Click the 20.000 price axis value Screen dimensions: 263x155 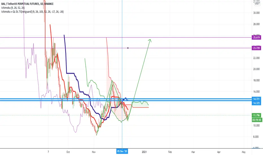point(256,69)
